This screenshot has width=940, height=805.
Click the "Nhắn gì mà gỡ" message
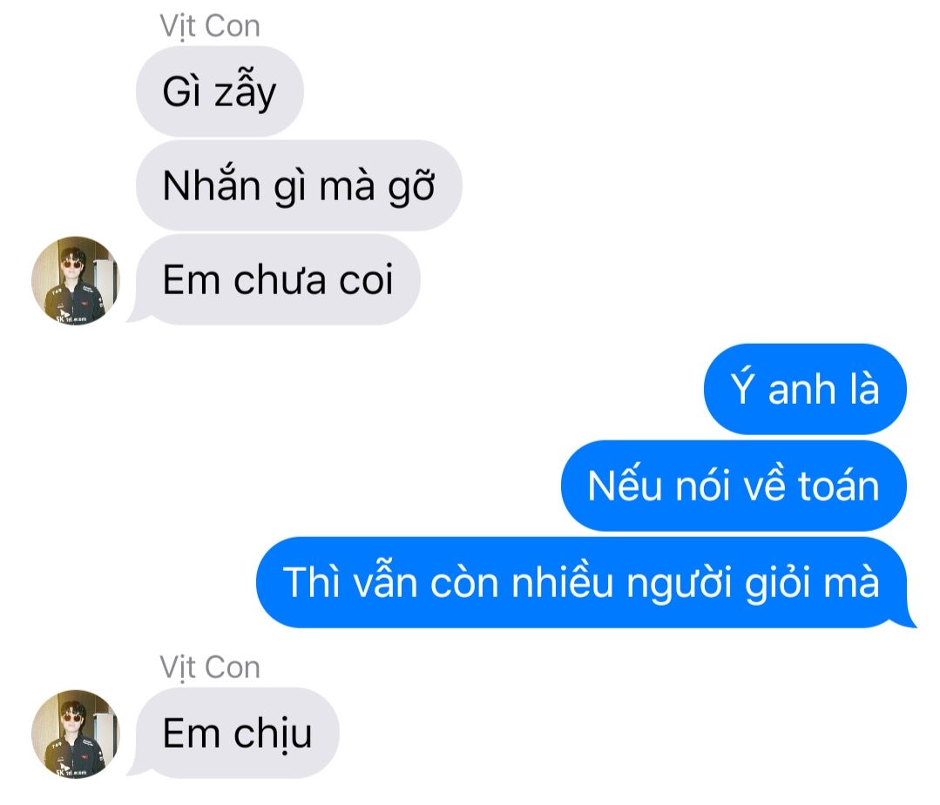tap(299, 185)
